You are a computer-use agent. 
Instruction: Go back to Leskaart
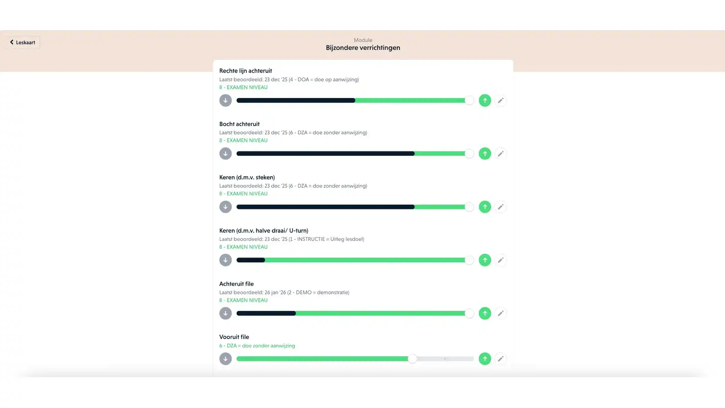click(x=23, y=42)
